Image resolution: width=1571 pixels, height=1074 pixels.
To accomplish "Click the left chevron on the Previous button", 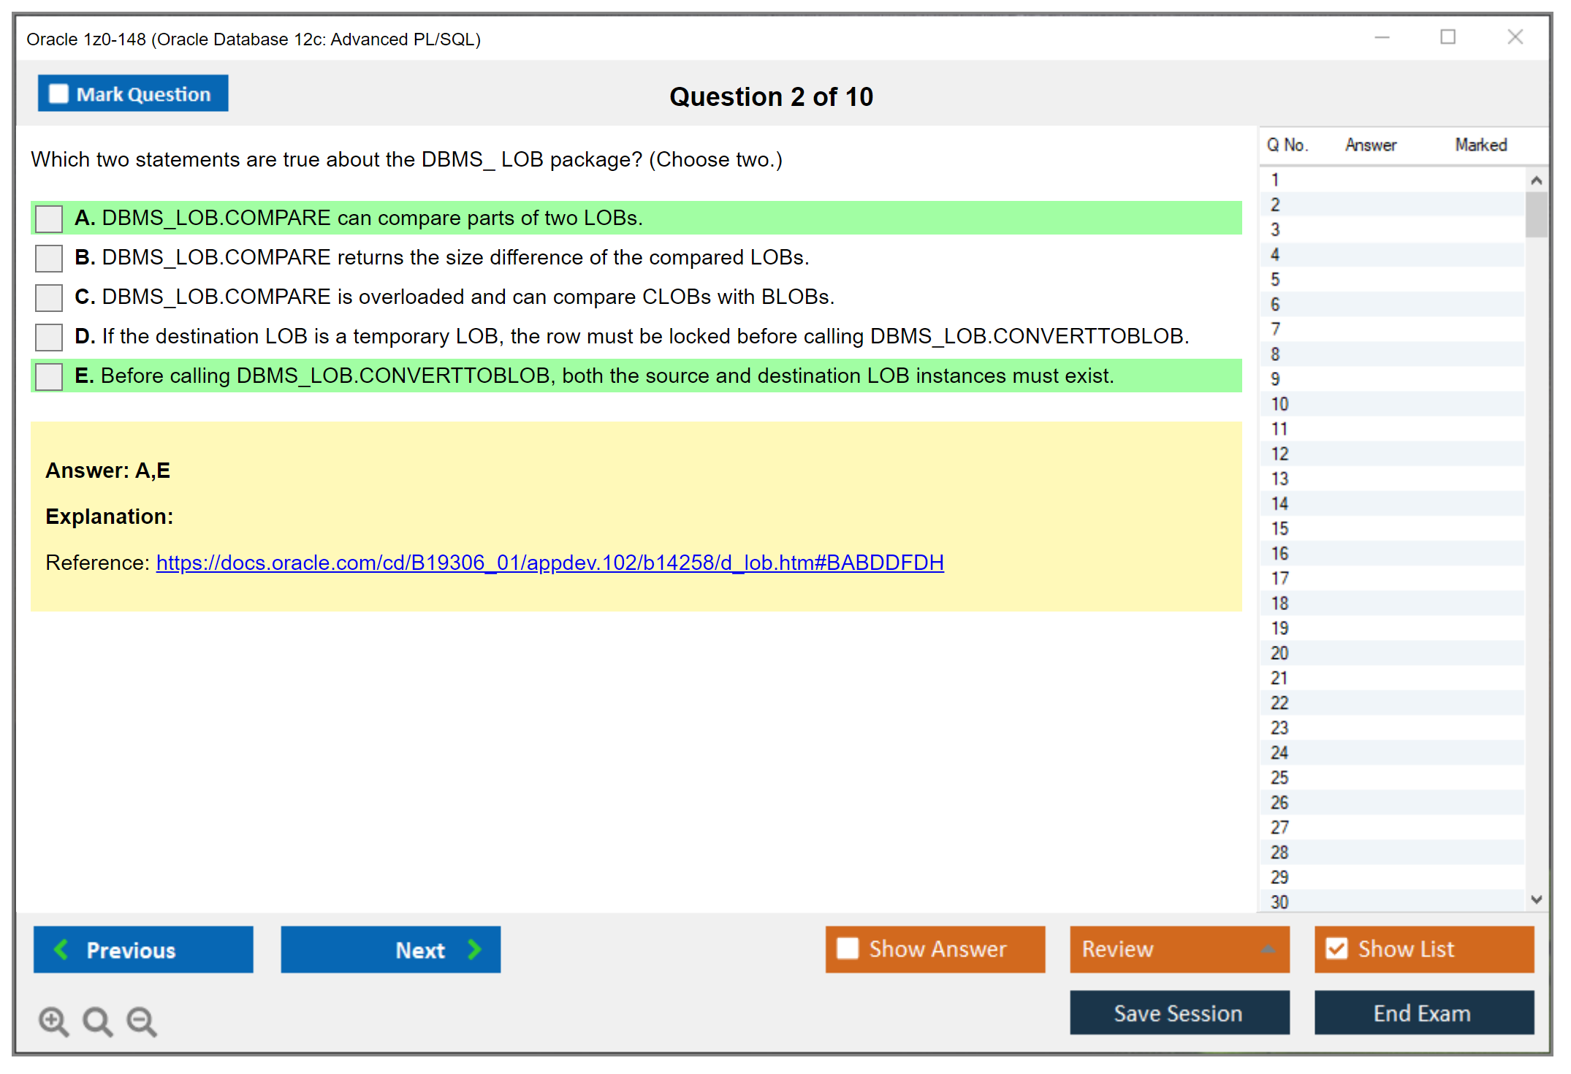I will click(62, 949).
